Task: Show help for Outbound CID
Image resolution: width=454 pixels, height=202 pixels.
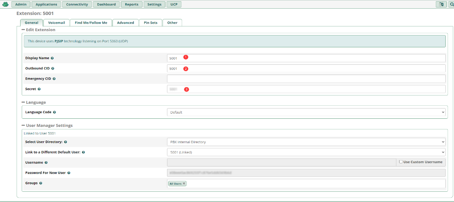Action: pos(53,69)
